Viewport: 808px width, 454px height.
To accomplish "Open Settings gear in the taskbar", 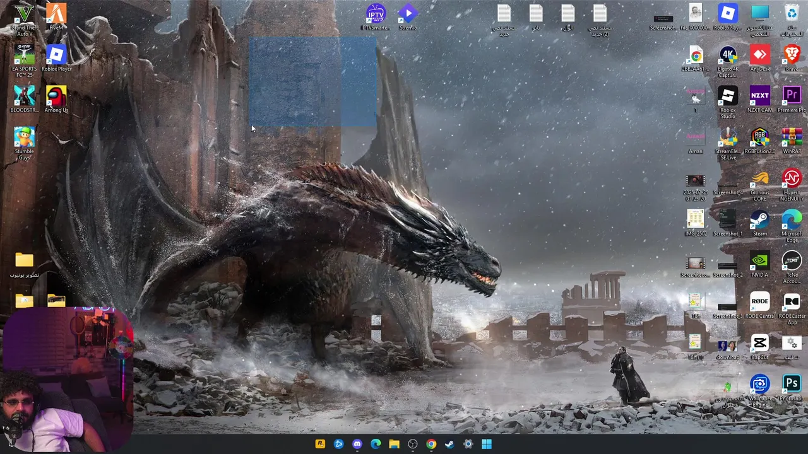I will pos(468,444).
